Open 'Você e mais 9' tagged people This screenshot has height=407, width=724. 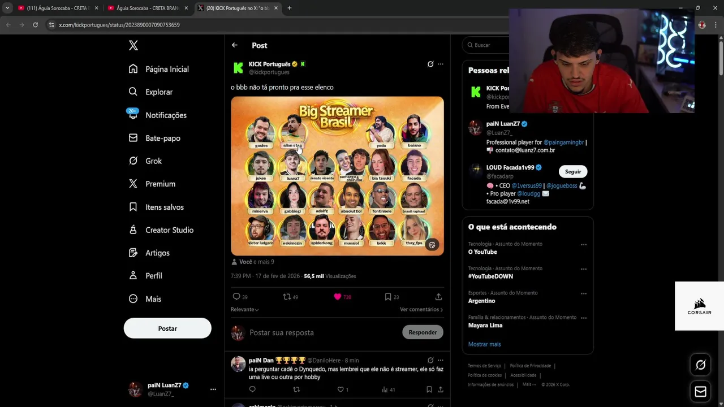[253, 262]
